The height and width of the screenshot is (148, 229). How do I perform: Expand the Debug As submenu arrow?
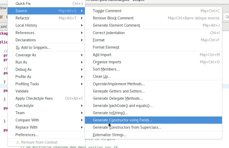point(82,70)
